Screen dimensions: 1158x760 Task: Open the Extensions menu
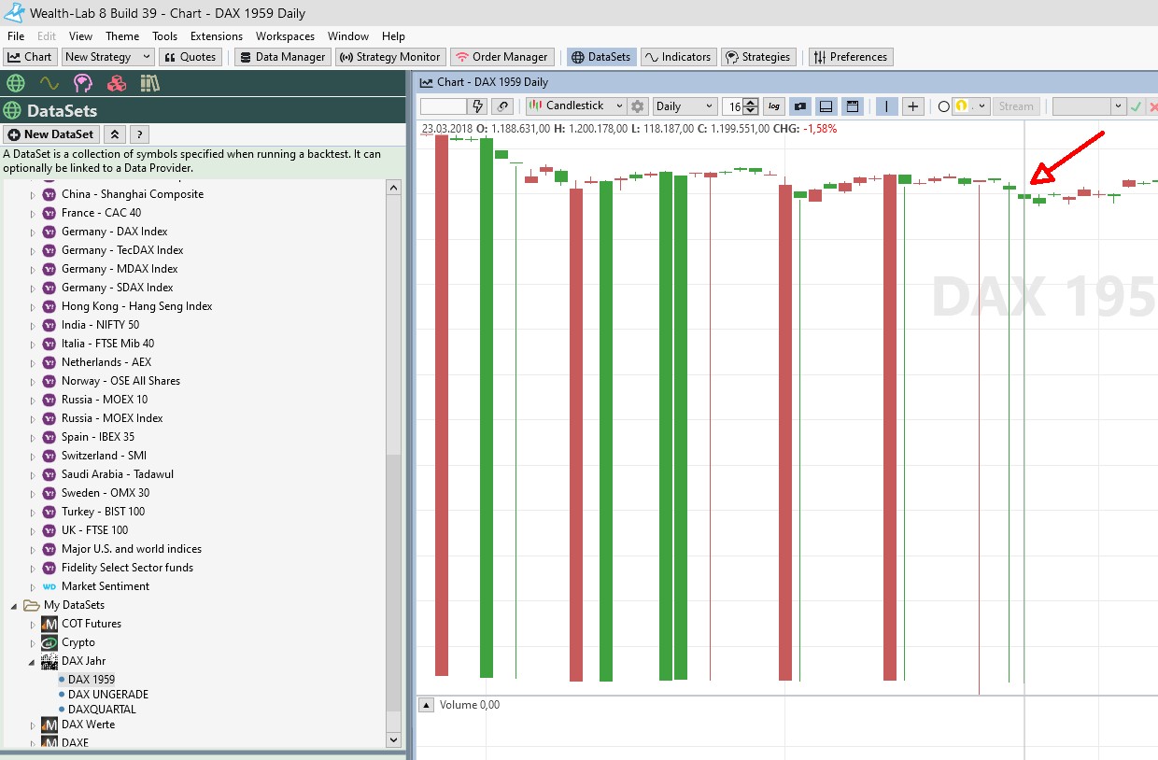[x=216, y=36]
